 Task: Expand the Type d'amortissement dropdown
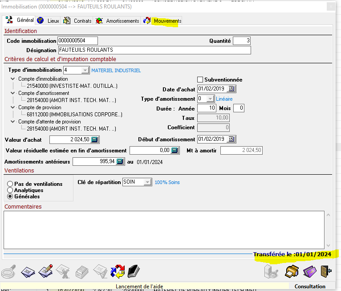(x=210, y=99)
